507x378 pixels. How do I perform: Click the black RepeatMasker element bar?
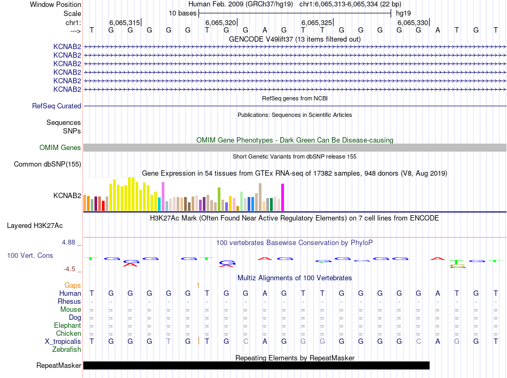[x=256, y=366]
